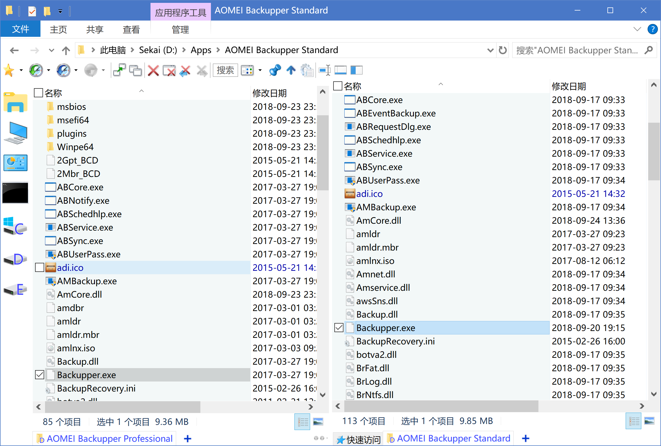Open the QTTabBar options gear icon
The height and width of the screenshot is (446, 661).
point(307,70)
